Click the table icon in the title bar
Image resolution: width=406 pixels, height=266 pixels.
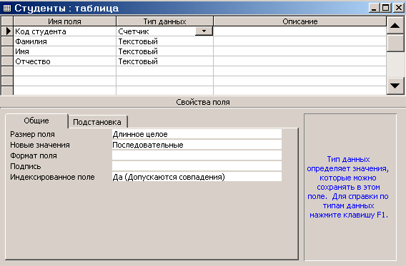[x=7, y=9]
